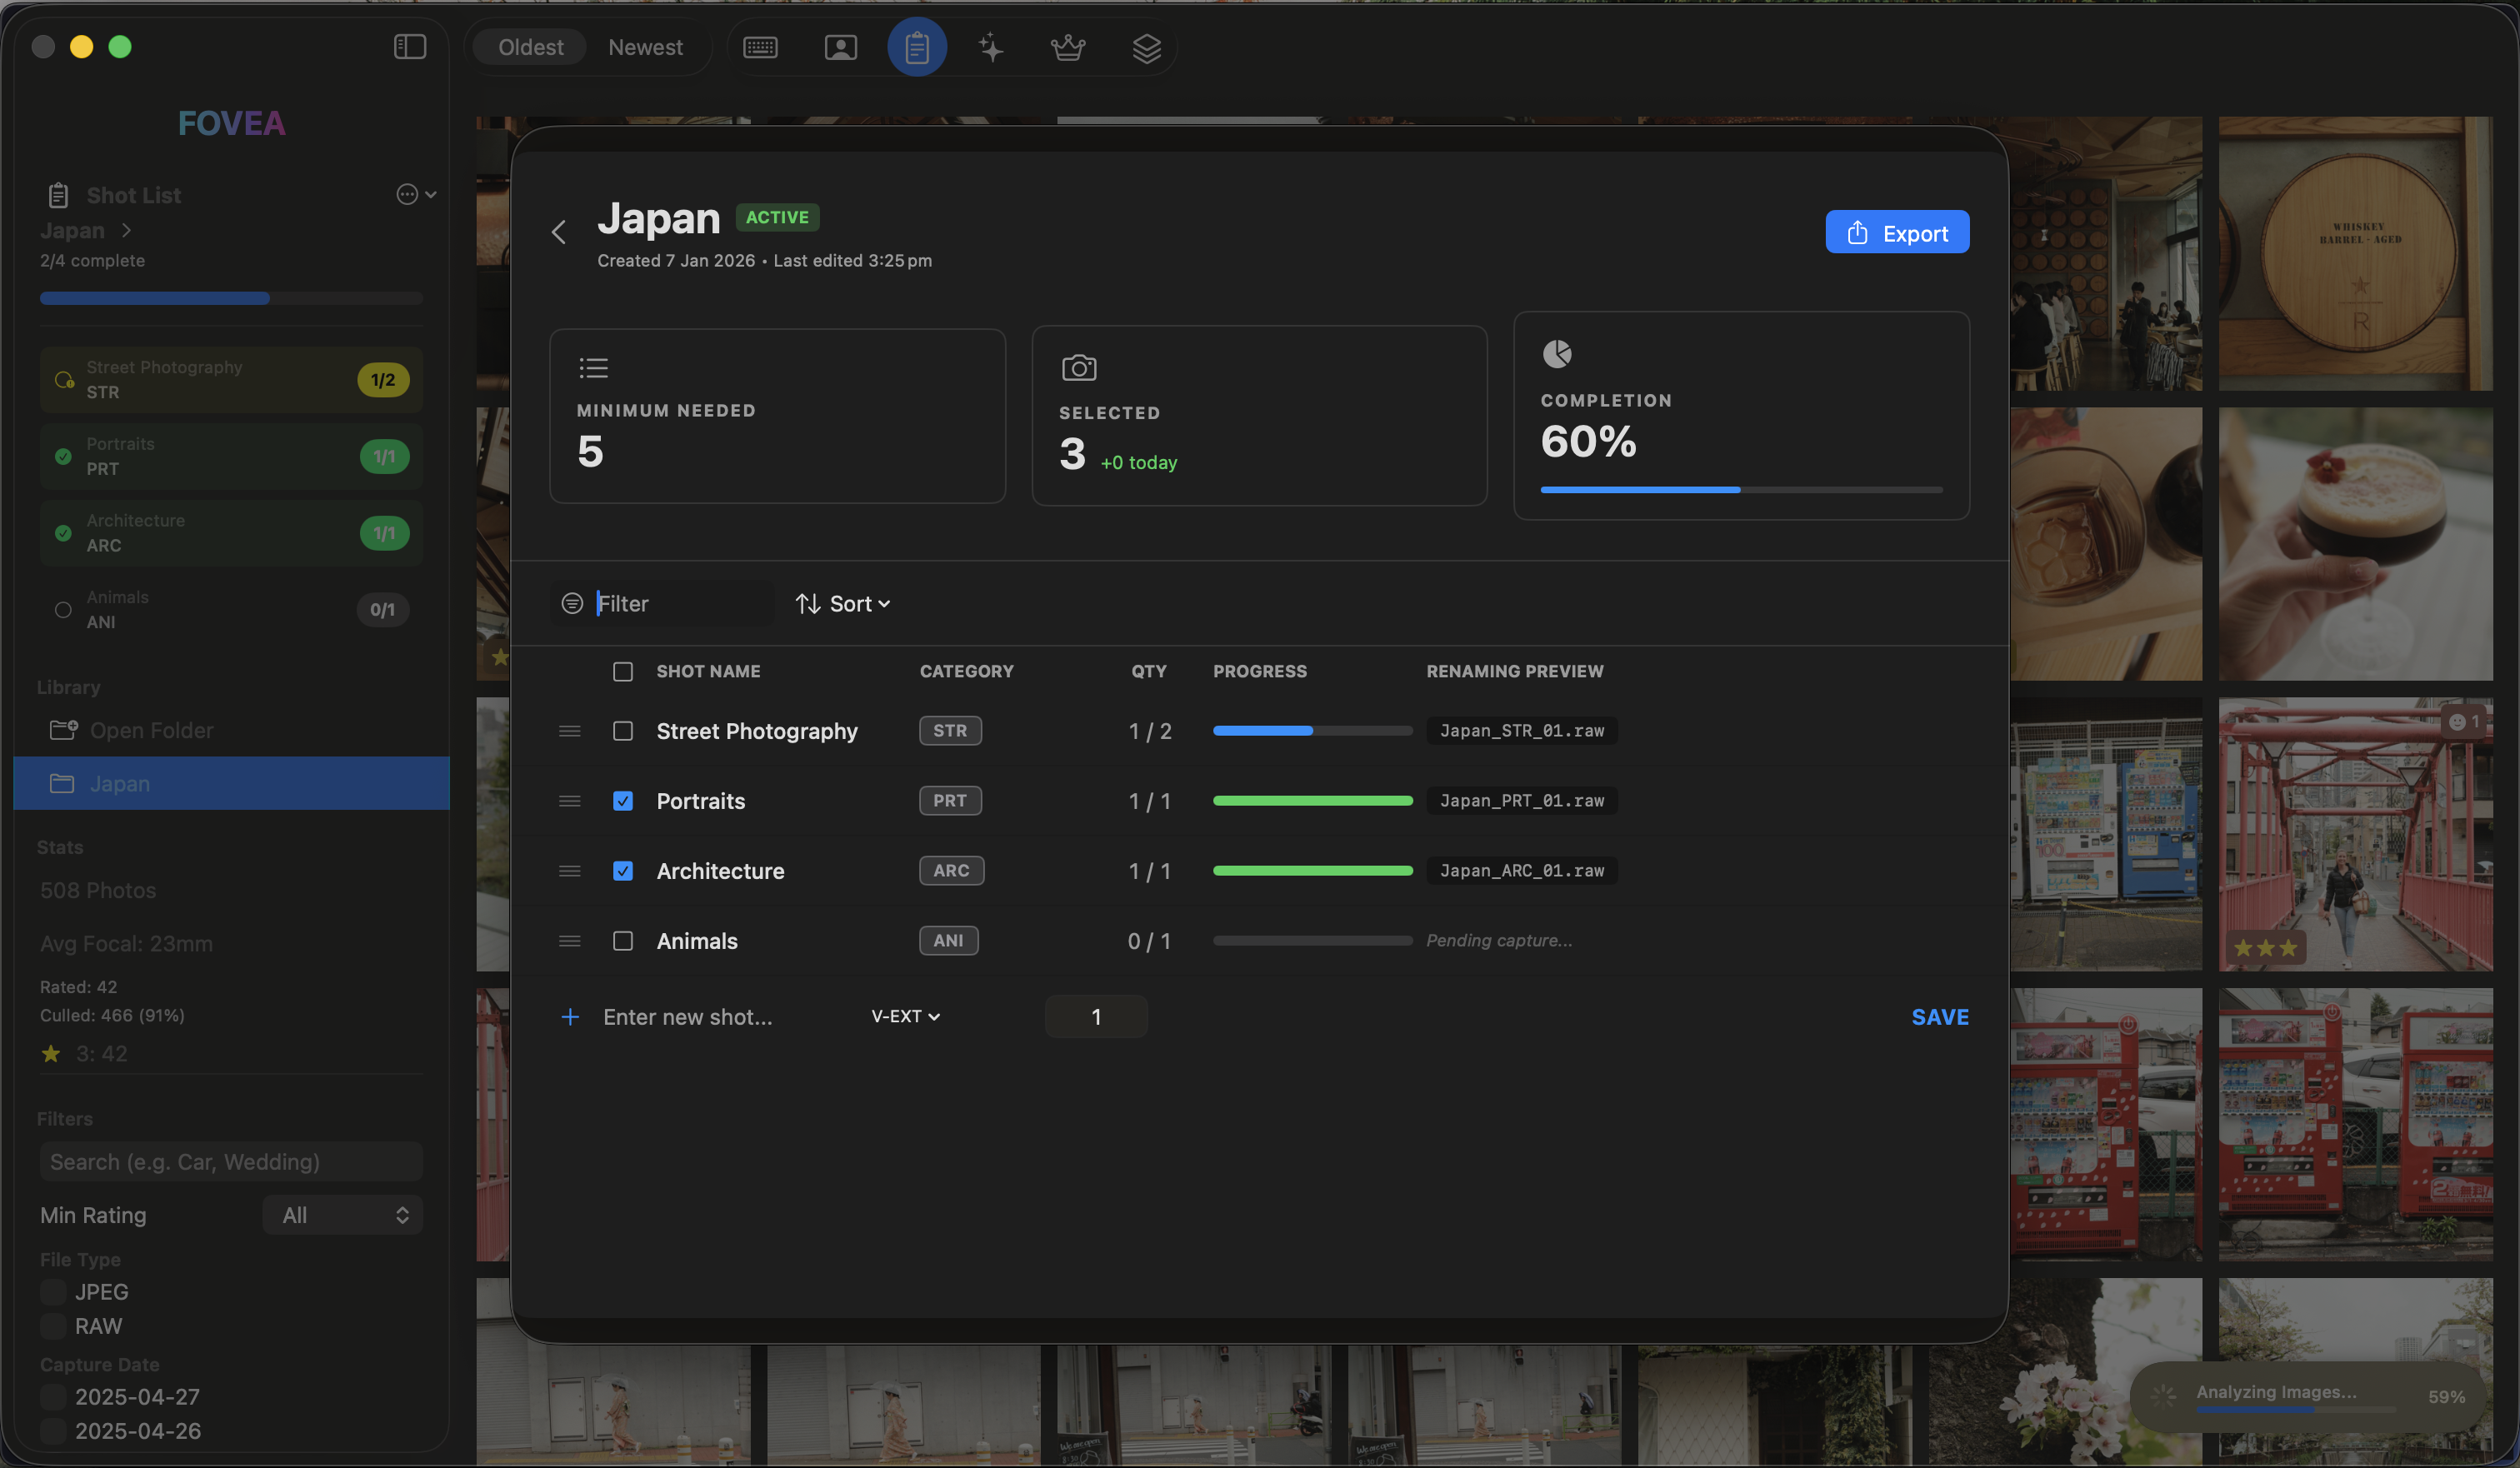Uncheck the Portraits row checkbox
Image resolution: width=2520 pixels, height=1468 pixels.
click(623, 800)
